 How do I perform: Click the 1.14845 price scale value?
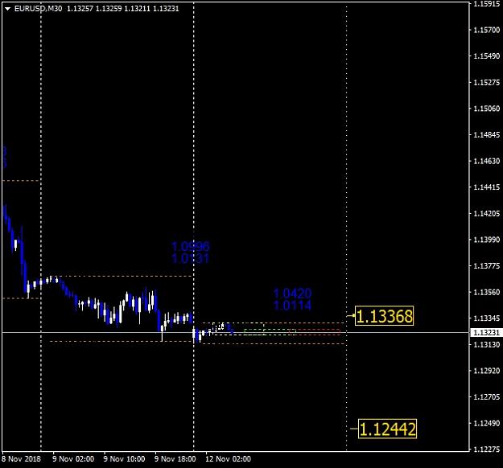coord(487,134)
